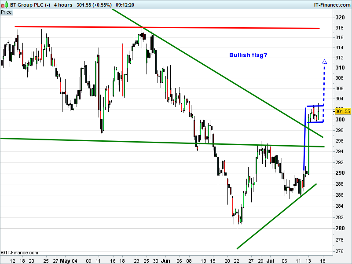Click the 316 price axis label
352x264 pixels.
point(339,37)
